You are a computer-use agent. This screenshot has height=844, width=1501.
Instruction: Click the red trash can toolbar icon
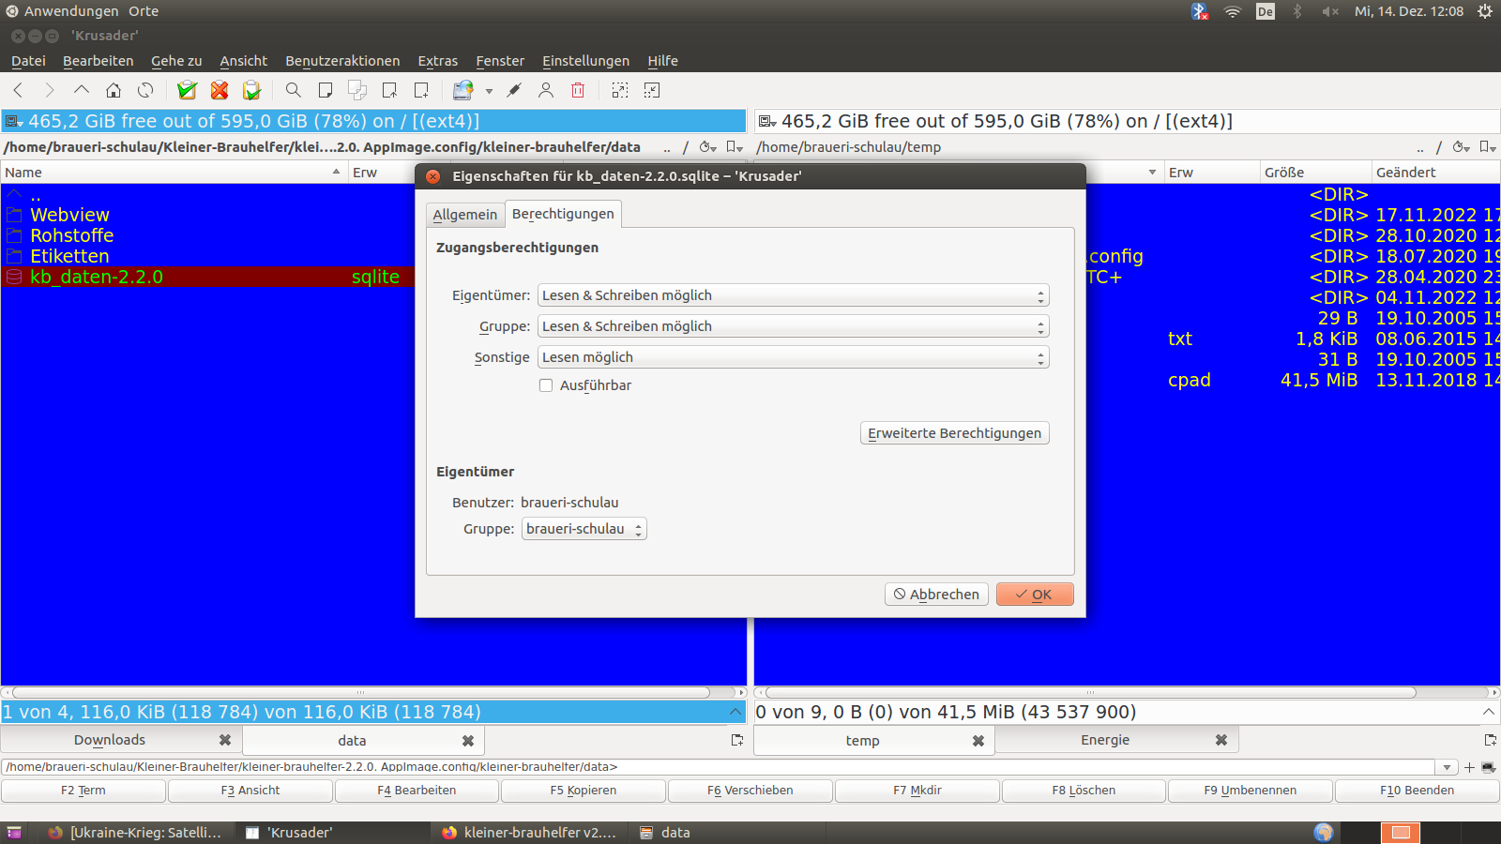(578, 90)
